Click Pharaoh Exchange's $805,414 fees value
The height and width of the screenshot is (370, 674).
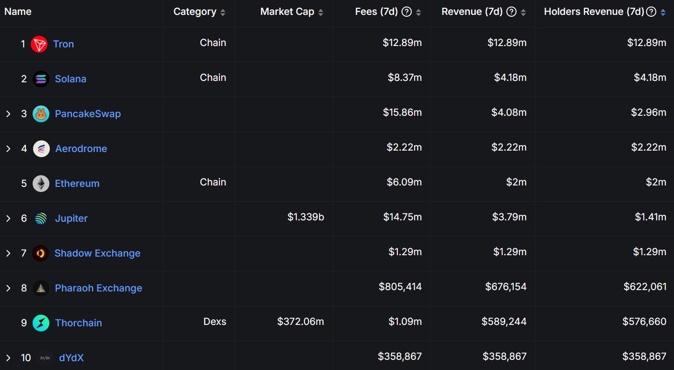[400, 287]
